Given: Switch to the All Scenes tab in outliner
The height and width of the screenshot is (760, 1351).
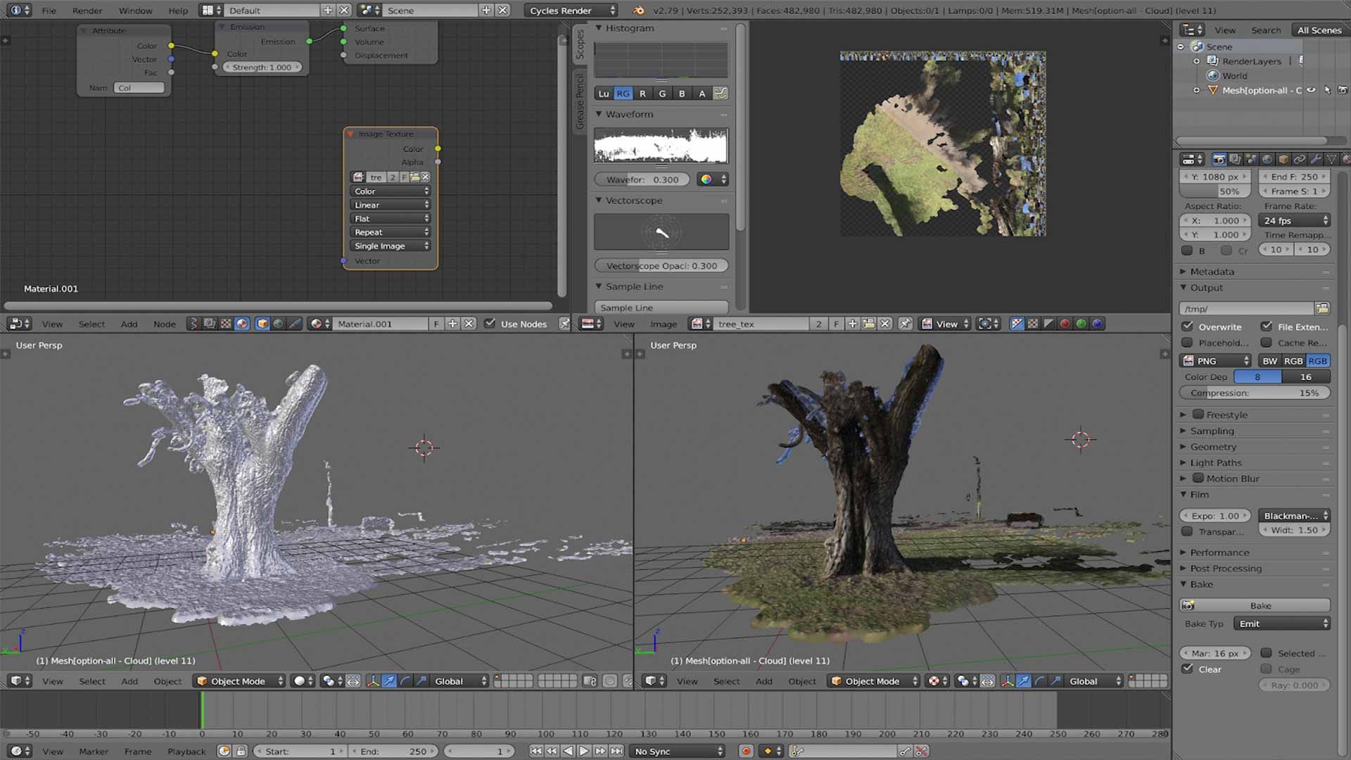Looking at the screenshot, I should pos(1319,30).
